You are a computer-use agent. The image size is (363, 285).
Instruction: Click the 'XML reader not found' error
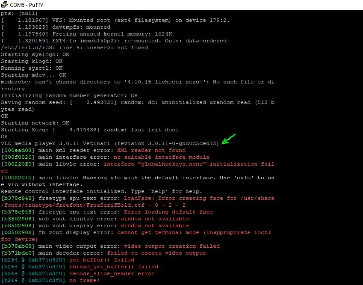pos(151,150)
